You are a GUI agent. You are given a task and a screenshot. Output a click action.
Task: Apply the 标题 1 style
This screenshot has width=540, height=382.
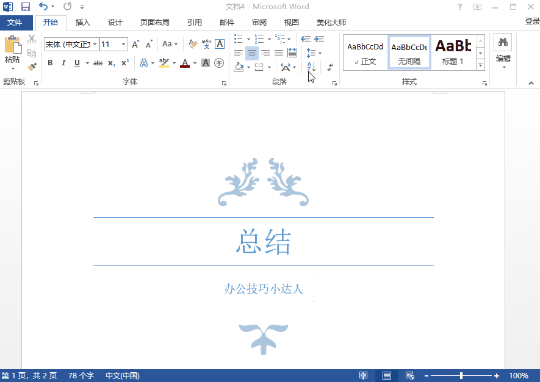coord(454,52)
